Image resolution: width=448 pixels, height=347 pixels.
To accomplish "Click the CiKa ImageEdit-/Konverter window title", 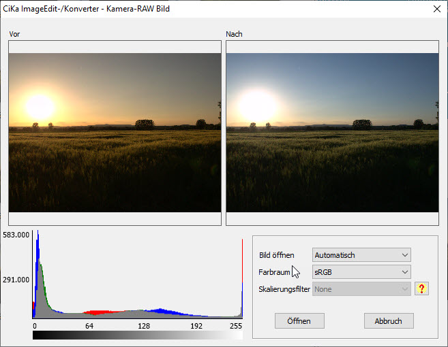I will point(87,9).
